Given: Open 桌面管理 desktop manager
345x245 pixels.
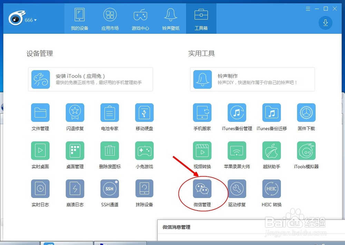Looking at the screenshot, I should tap(75, 151).
